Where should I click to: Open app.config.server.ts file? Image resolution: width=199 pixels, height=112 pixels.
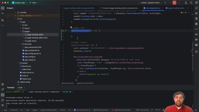click(33, 54)
